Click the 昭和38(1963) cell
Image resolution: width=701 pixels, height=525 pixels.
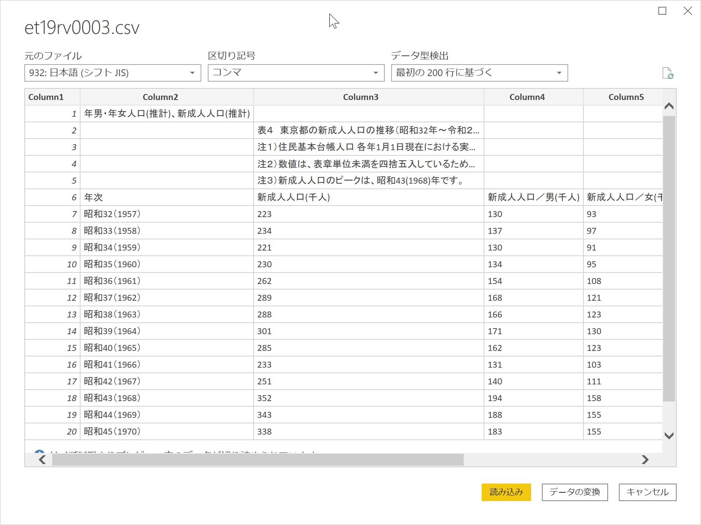click(167, 315)
